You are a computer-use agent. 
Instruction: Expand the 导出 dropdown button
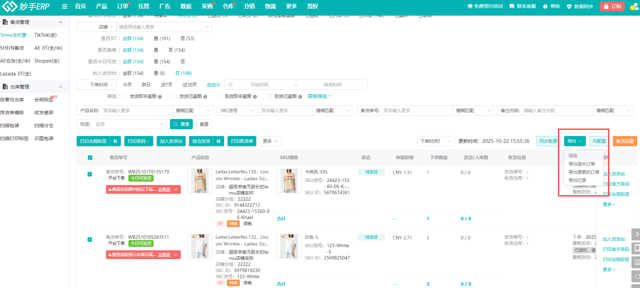click(x=575, y=141)
